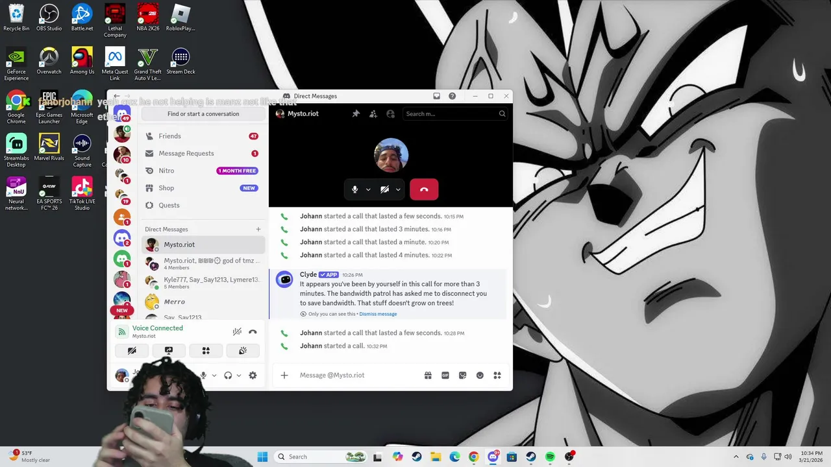The width and height of the screenshot is (831, 467).
Task: Open Pinned Messages in Mysto.riot chat
Action: pos(356,114)
